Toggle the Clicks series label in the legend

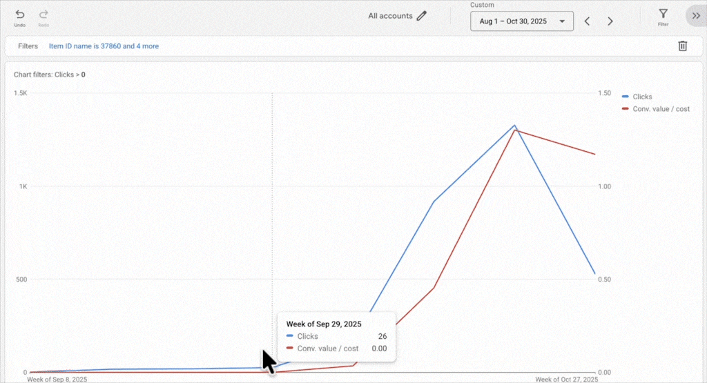[x=642, y=97]
